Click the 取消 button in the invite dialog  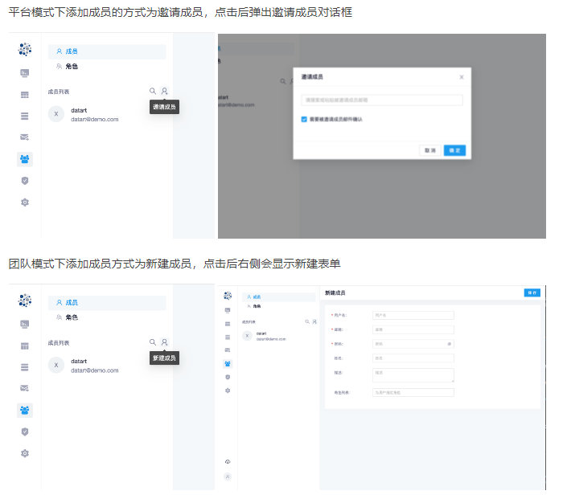430,150
